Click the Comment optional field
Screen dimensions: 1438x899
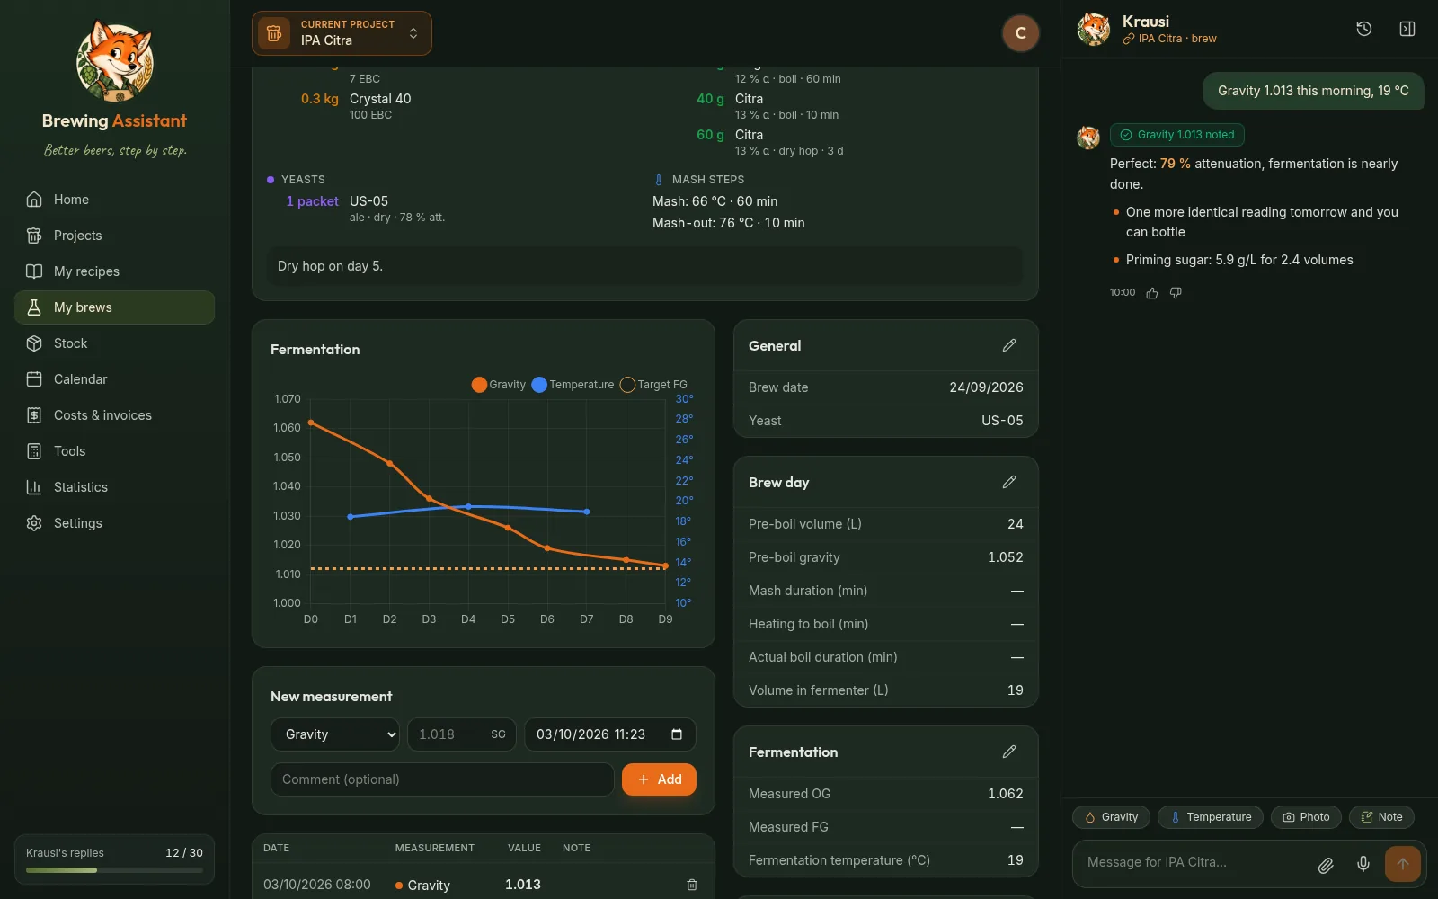pyautogui.click(x=442, y=779)
